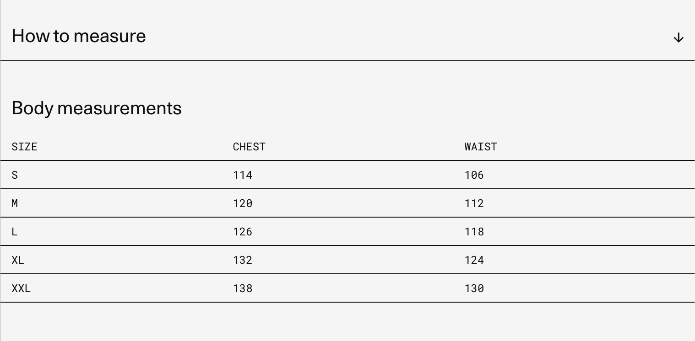Click the WAIST column header
The height and width of the screenshot is (341, 695).
tap(481, 147)
